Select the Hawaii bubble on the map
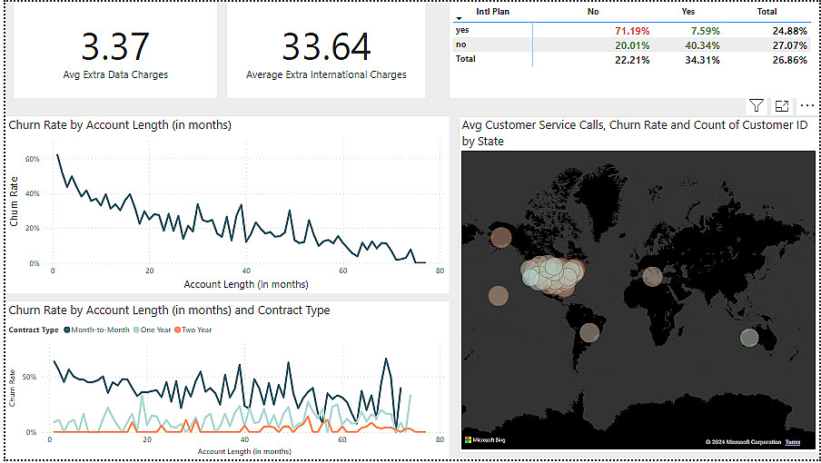The image size is (821, 463). tap(498, 295)
